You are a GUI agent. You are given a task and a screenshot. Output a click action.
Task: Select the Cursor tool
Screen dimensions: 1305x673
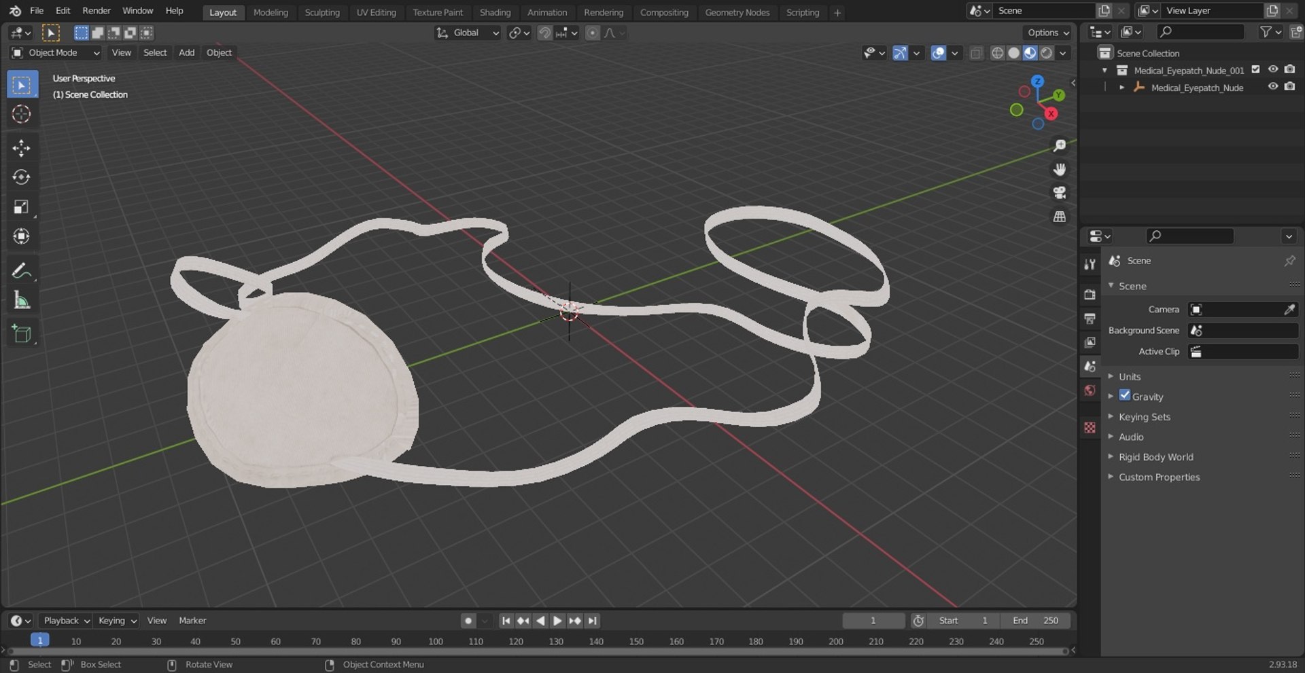pos(22,114)
